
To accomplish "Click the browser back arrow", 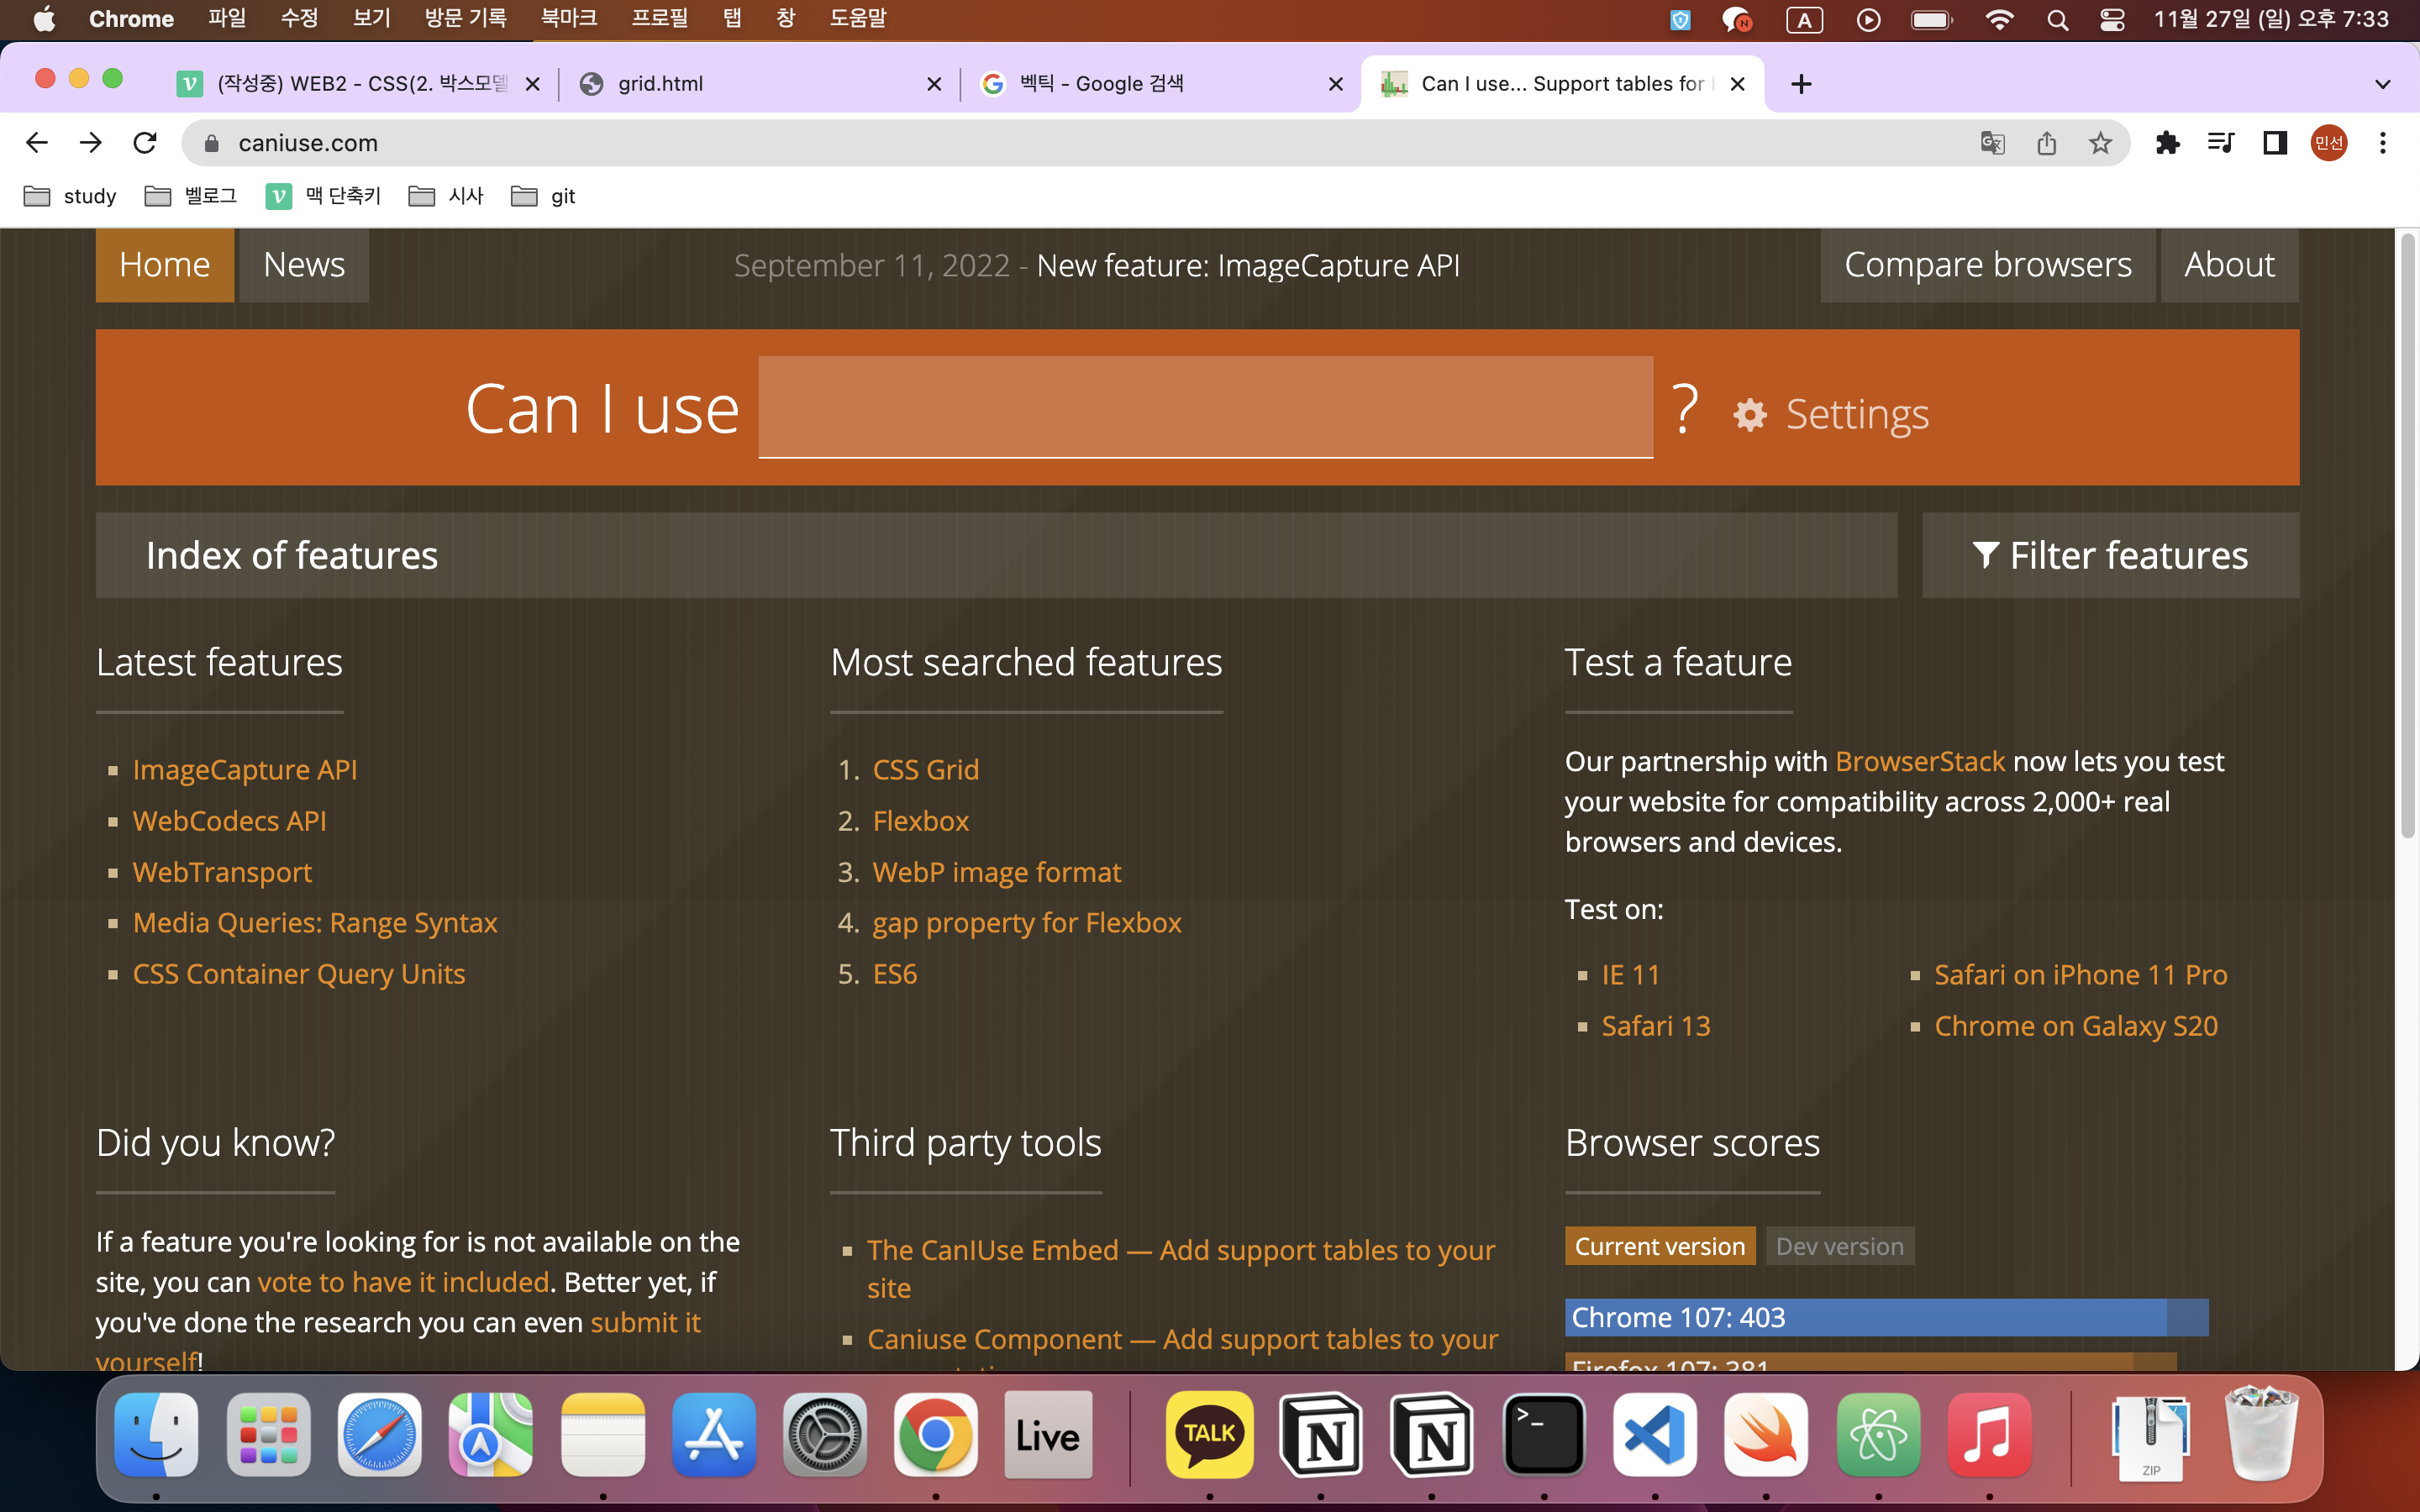I will point(37,143).
